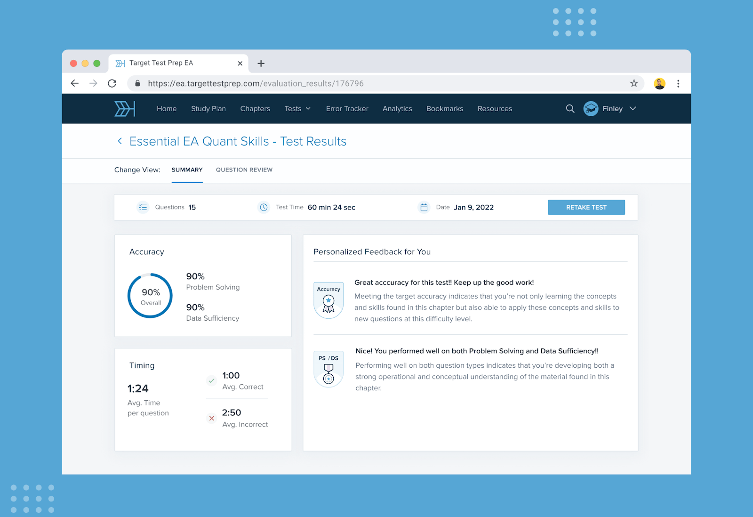Expand the Finley user account menu
The image size is (753, 517).
[610, 109]
